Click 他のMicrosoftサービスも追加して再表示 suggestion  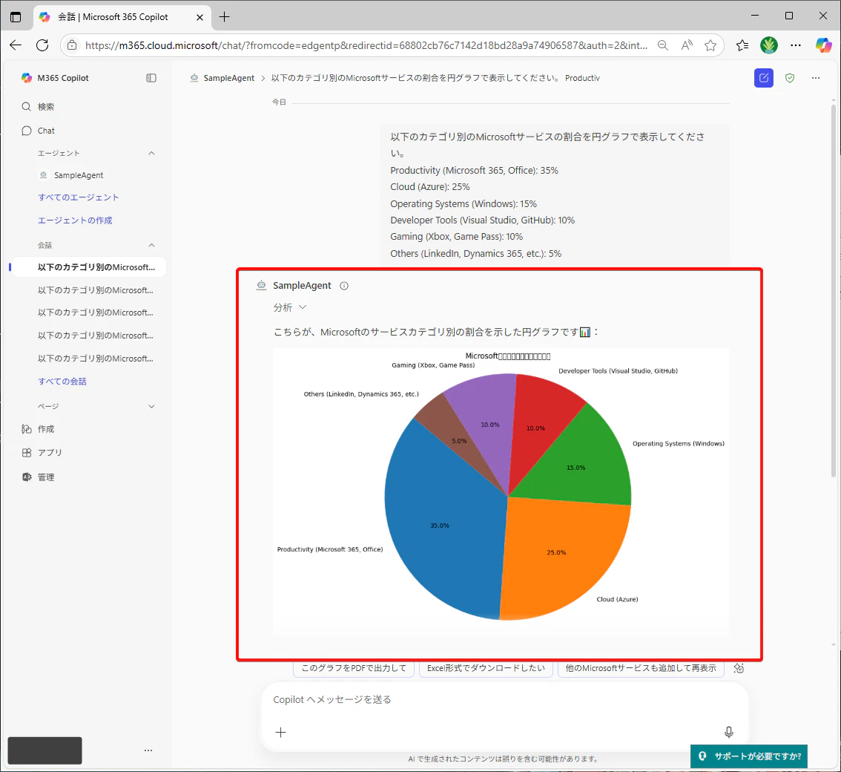pyautogui.click(x=641, y=668)
